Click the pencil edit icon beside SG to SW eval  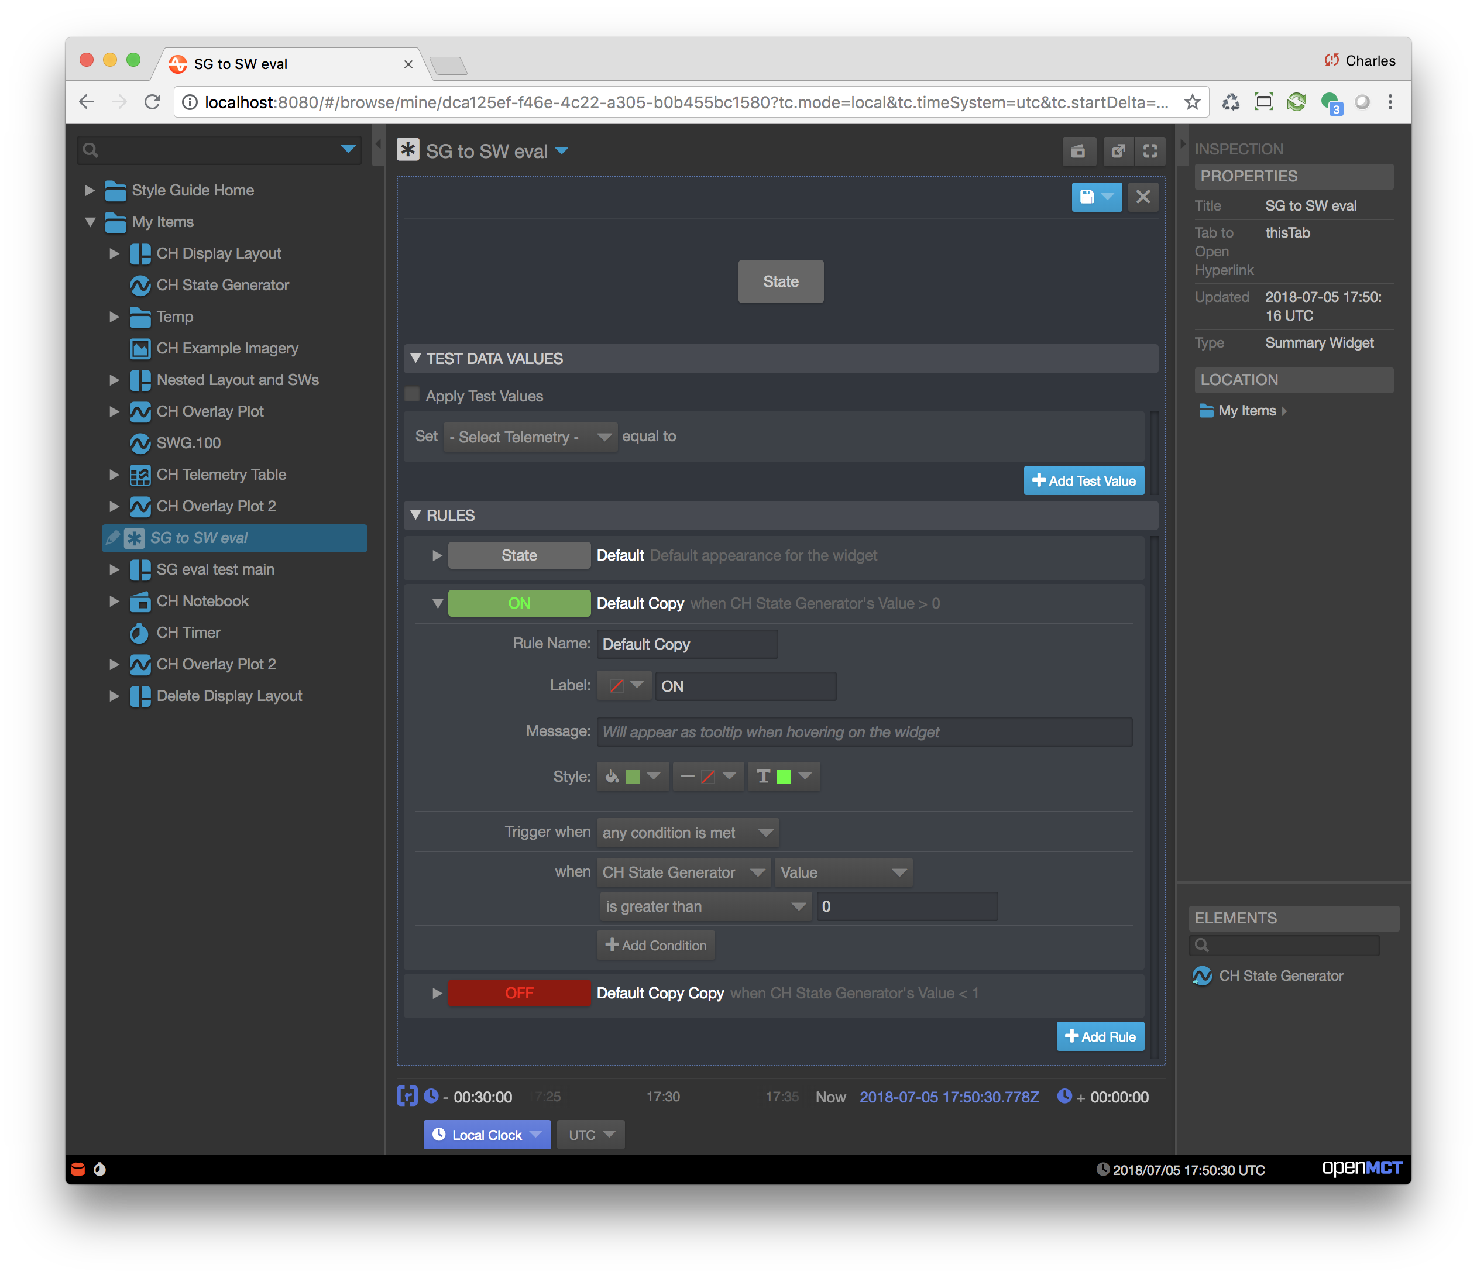(x=114, y=538)
